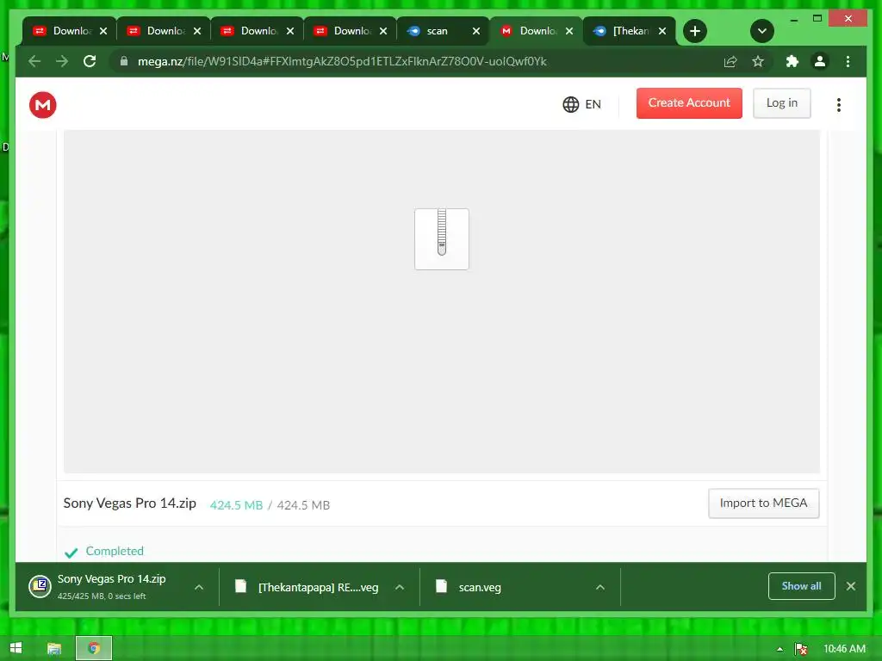Close the Thekan tab

[x=662, y=31]
